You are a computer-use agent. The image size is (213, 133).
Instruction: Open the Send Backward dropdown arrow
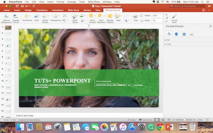pos(104,16)
